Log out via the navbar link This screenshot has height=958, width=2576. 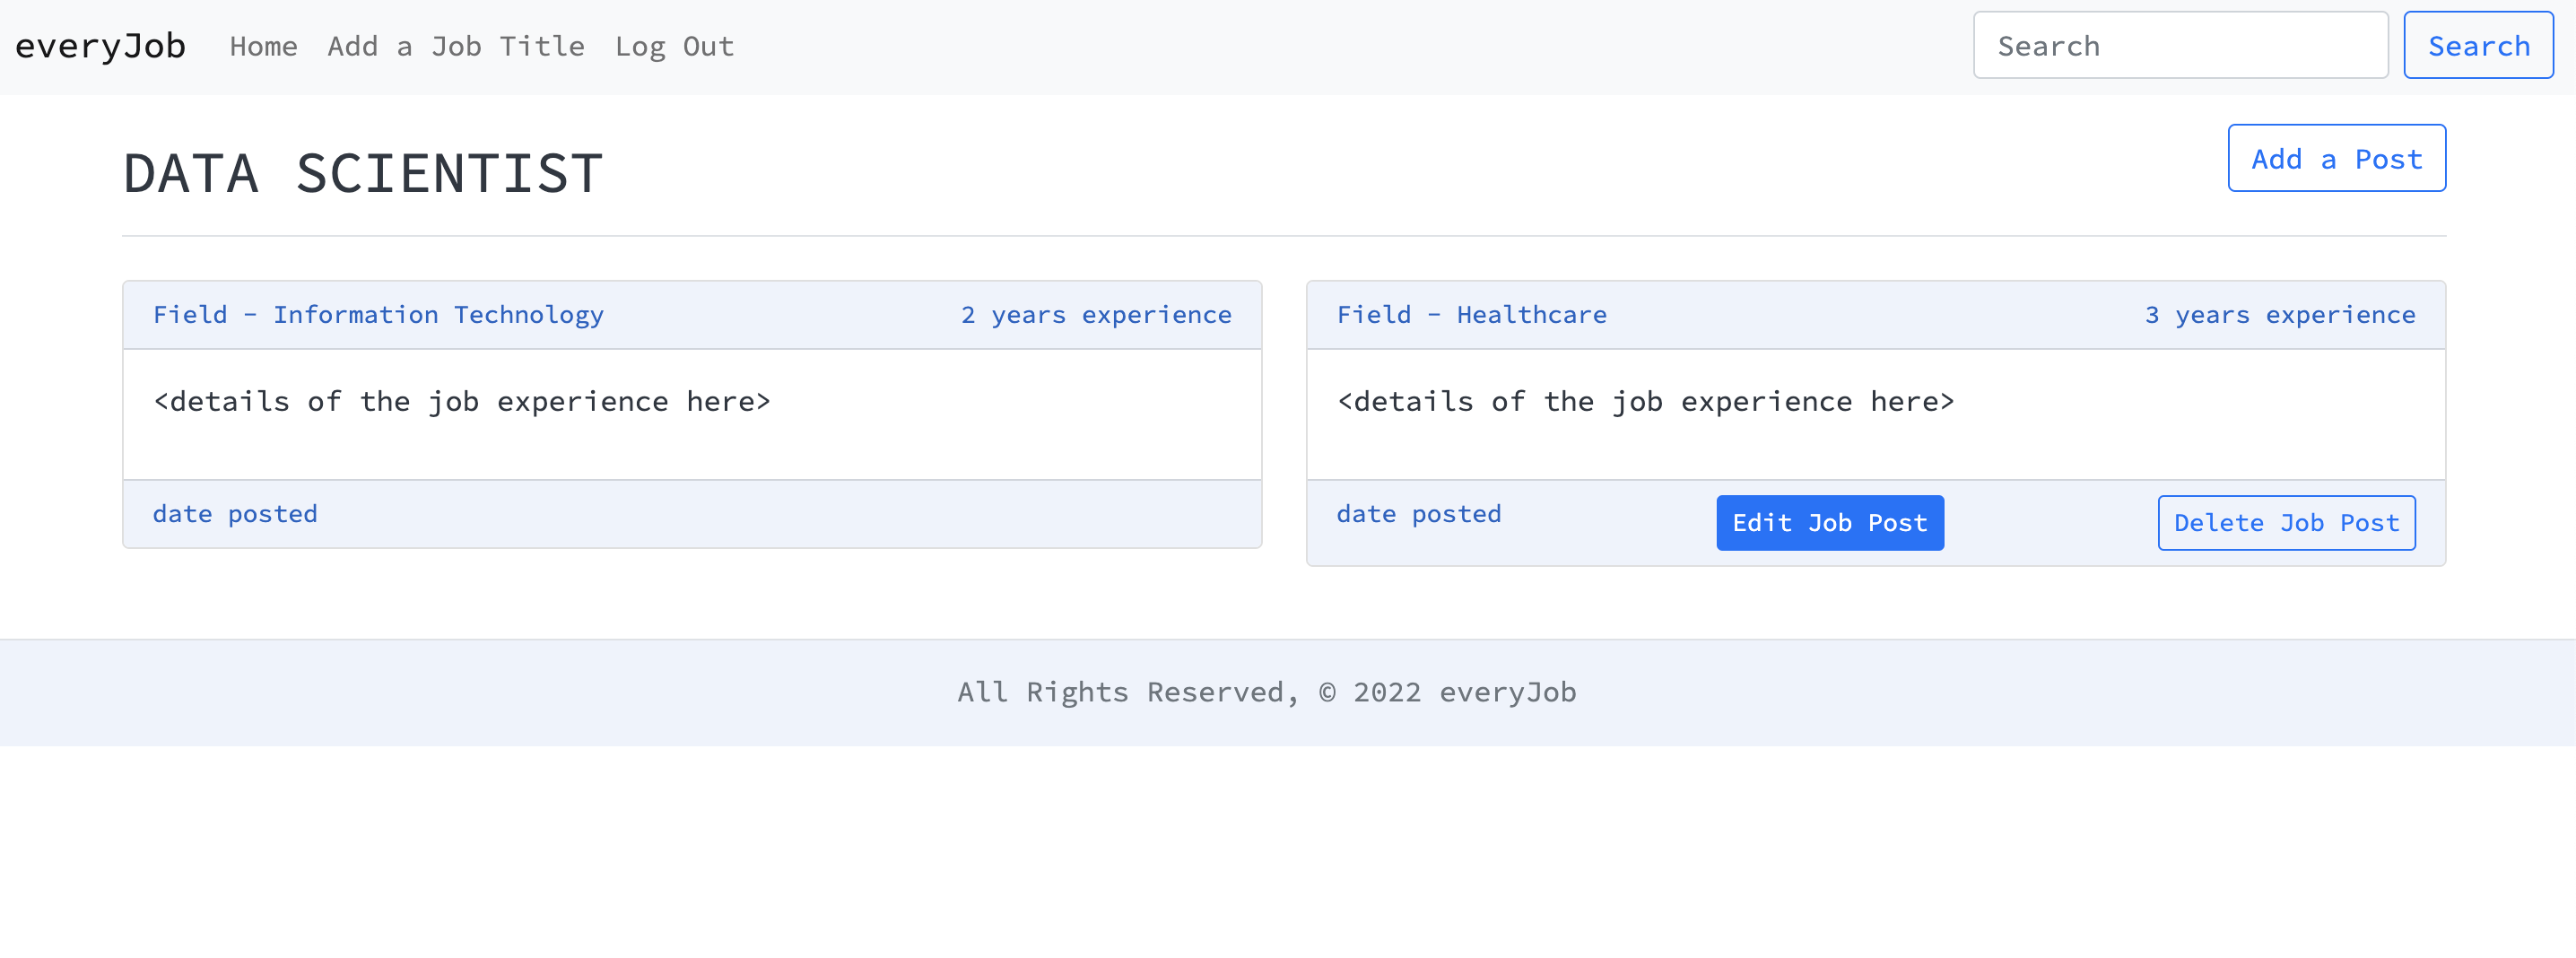click(674, 46)
